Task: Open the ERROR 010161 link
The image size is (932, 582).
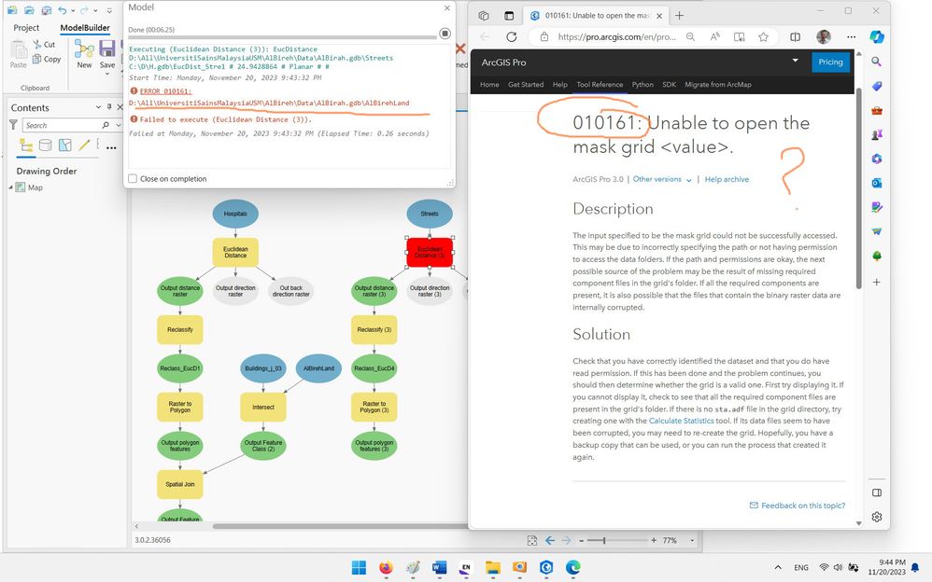Action: point(165,91)
